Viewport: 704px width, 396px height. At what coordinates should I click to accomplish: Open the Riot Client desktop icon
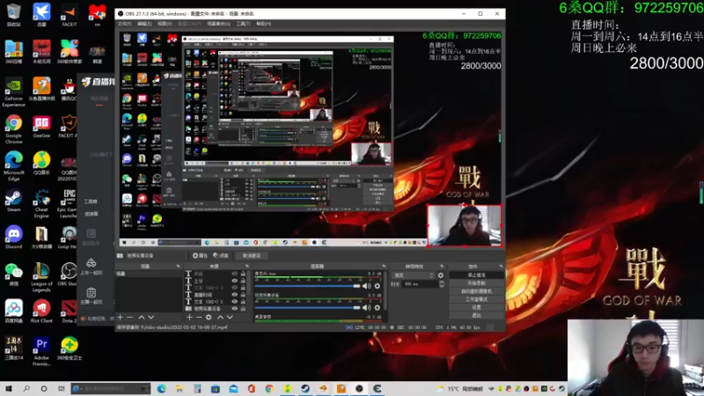(41, 312)
